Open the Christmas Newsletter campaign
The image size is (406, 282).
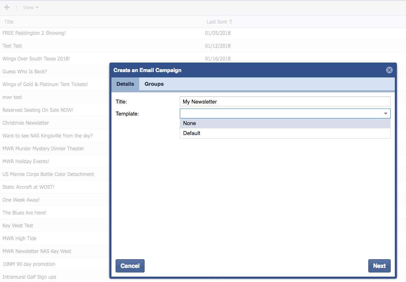coord(26,123)
